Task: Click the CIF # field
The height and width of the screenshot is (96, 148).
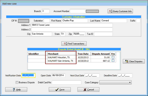Action: [24, 21]
